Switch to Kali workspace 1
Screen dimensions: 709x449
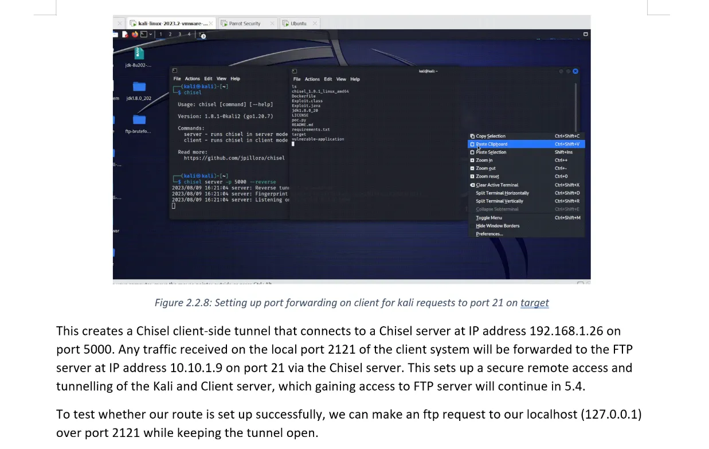(160, 34)
